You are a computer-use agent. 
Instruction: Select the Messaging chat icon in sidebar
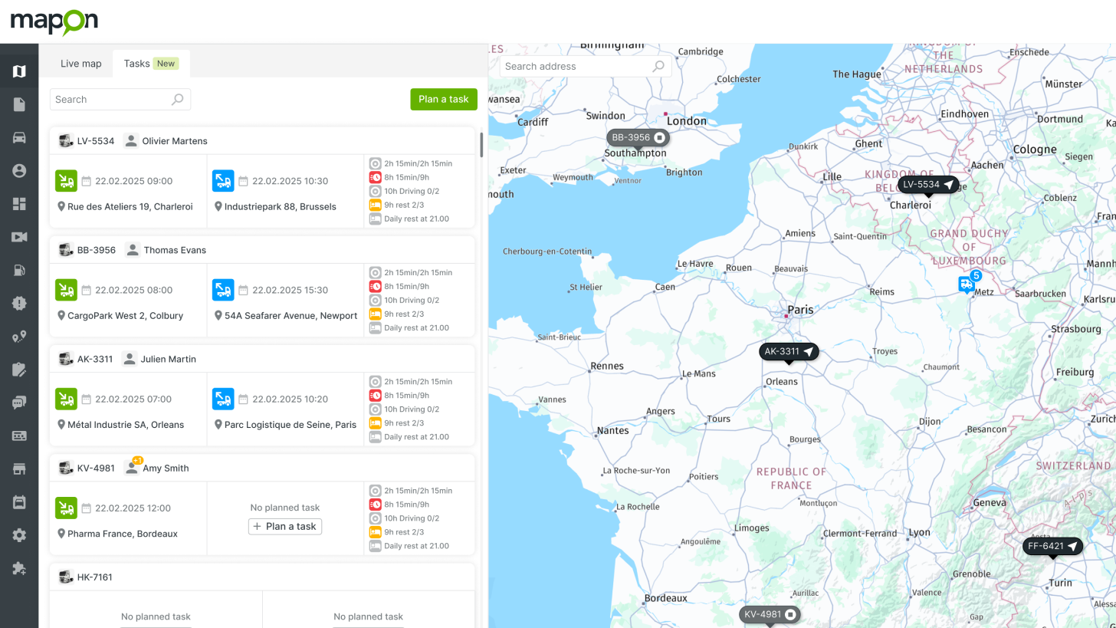click(18, 402)
